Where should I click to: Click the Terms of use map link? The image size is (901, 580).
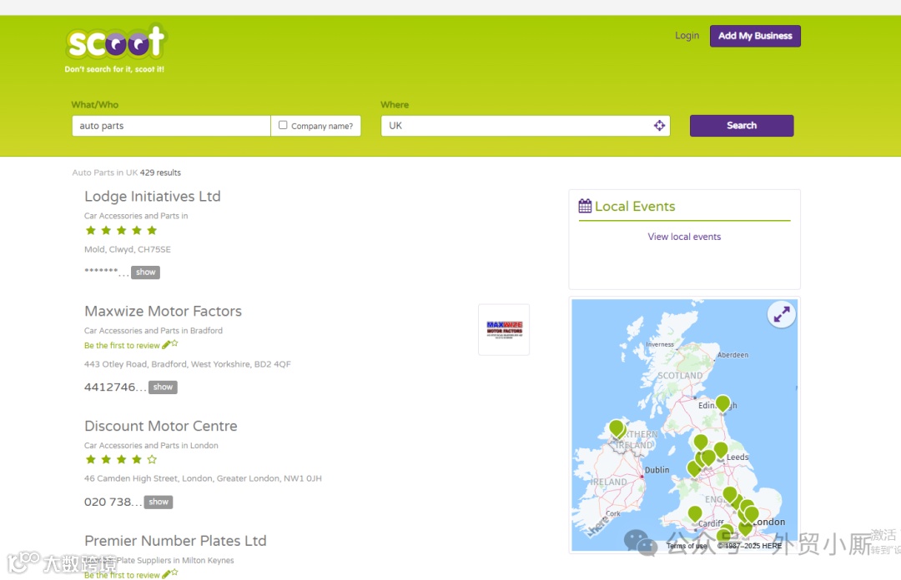tap(687, 546)
